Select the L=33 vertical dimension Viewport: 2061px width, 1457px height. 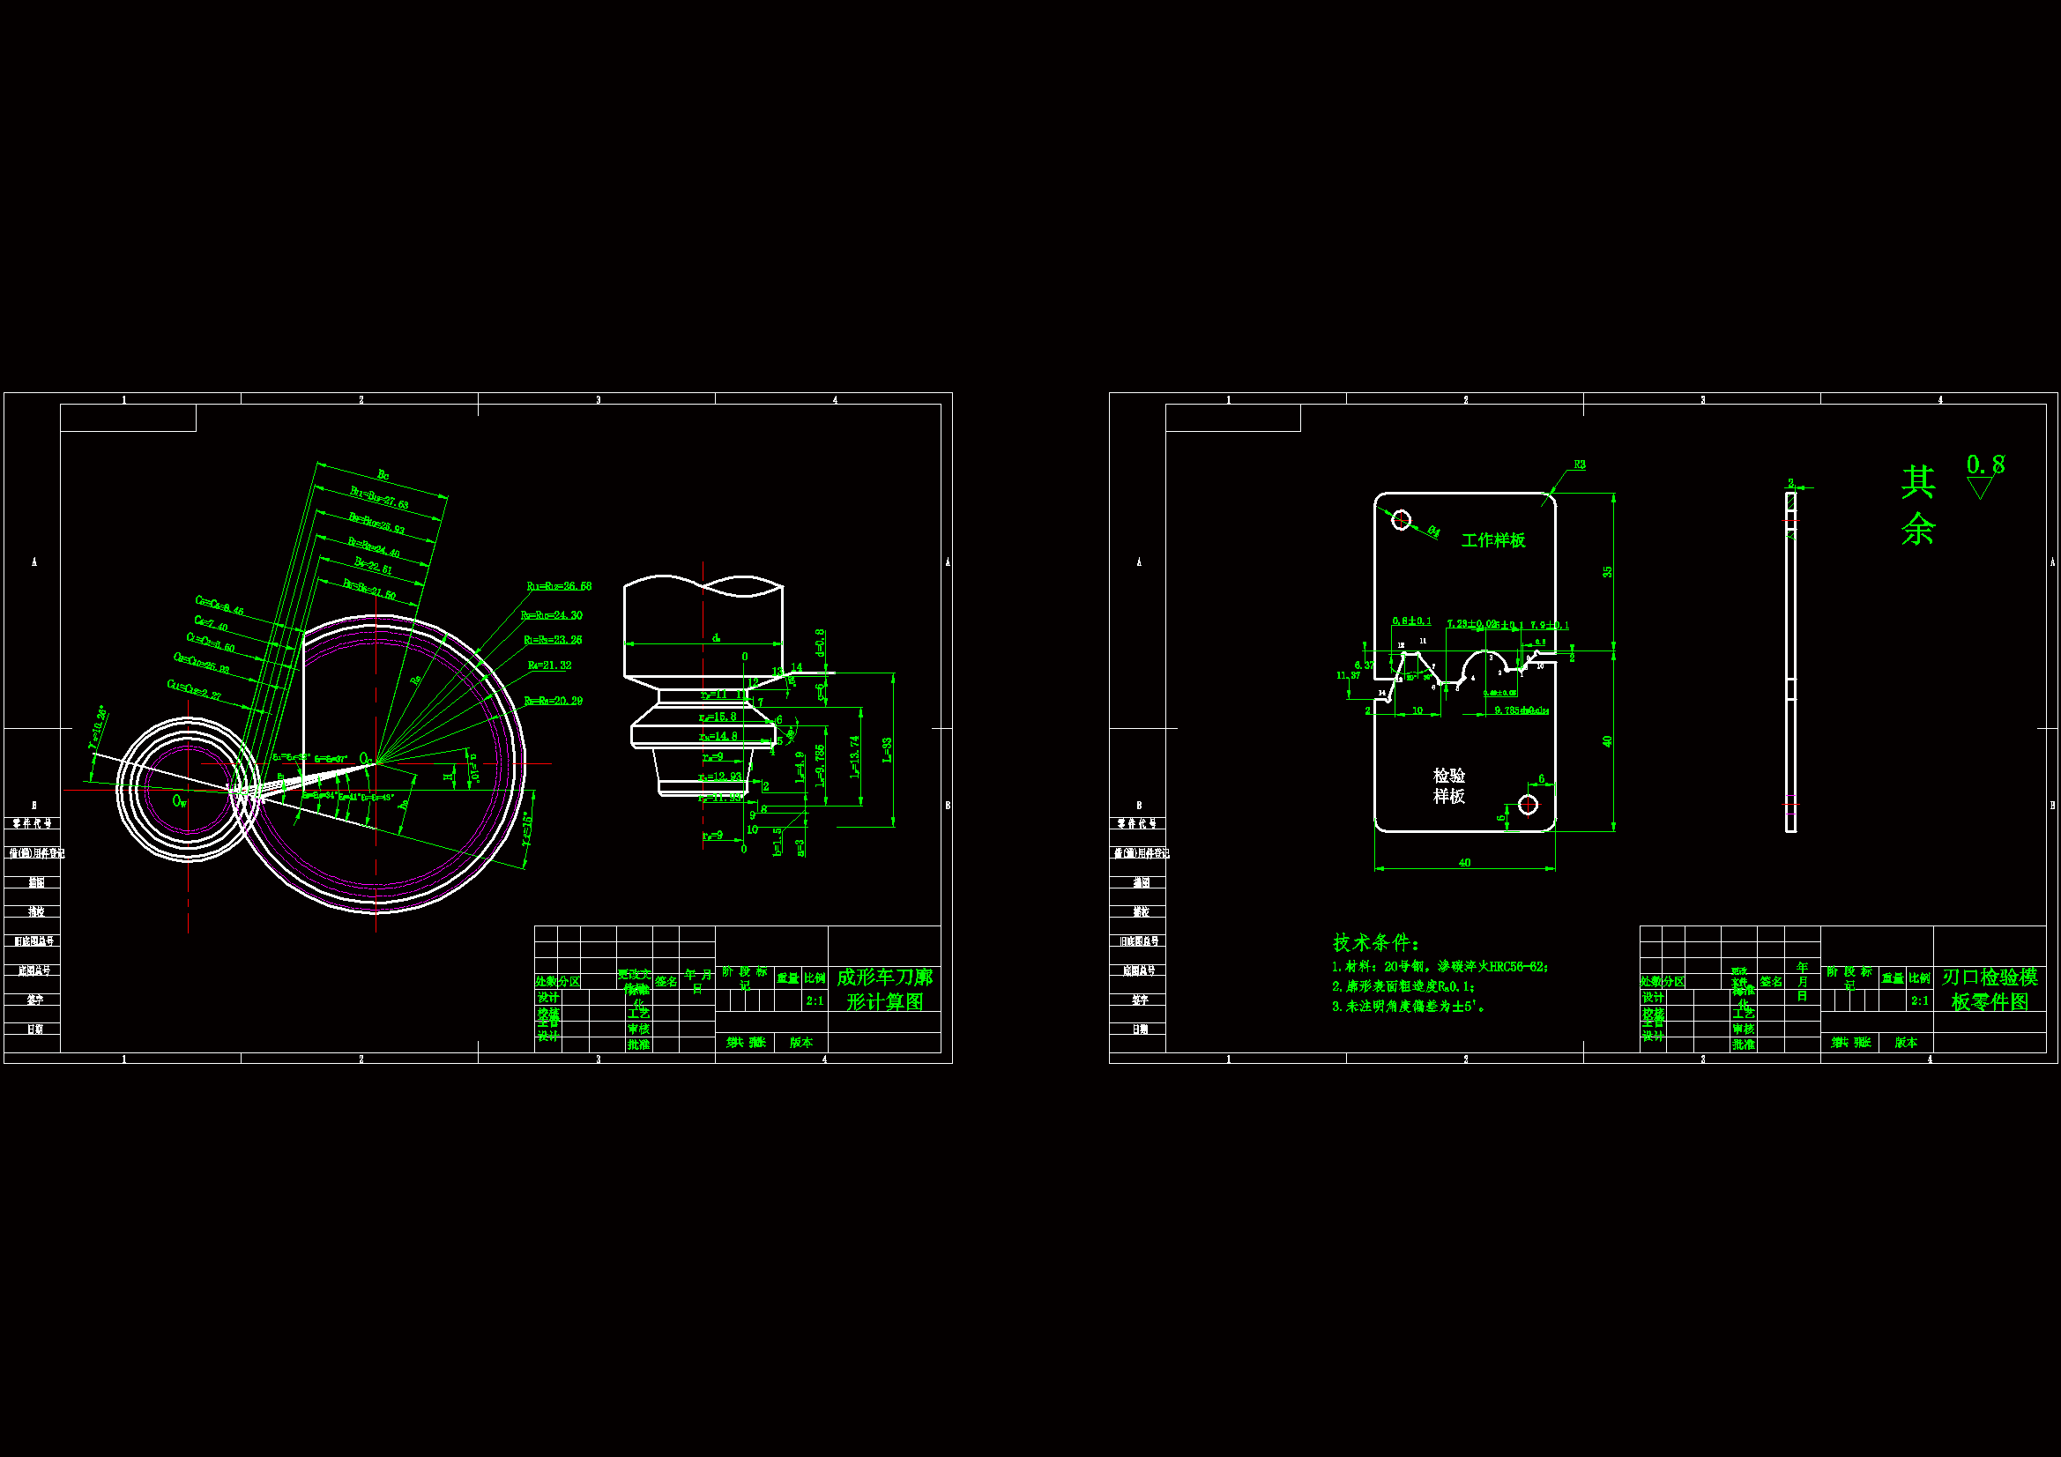(x=888, y=749)
